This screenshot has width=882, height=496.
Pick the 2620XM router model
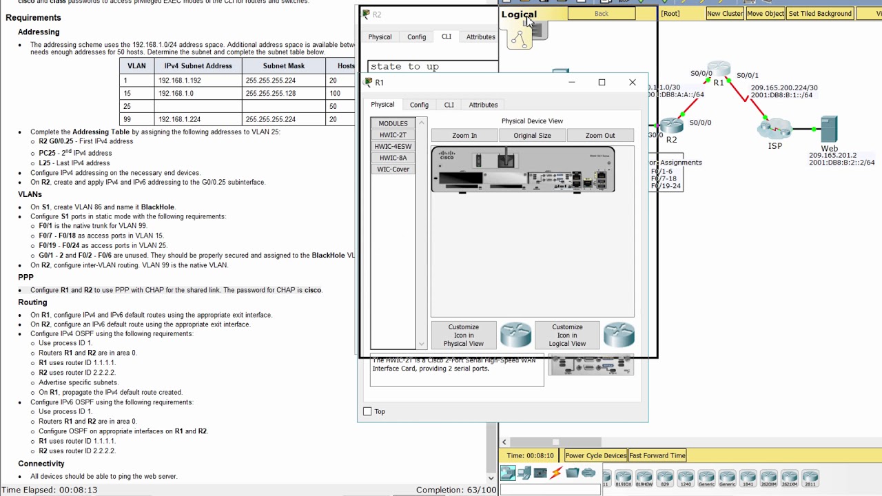768,478
